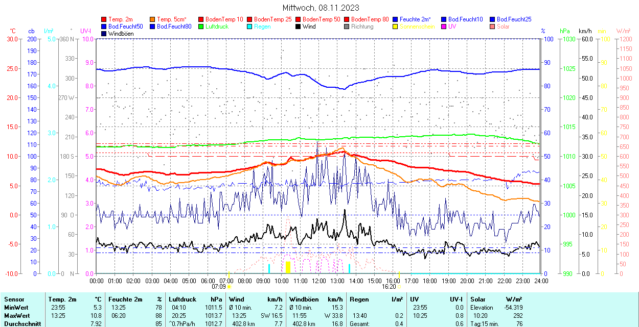Image resolution: width=639 pixels, height=327 pixels.
Task: Click the orange Temp. 5cm legend square
Action: [152, 19]
